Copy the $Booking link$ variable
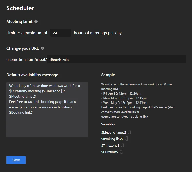Screen dimensions: 192x172 click(127, 139)
